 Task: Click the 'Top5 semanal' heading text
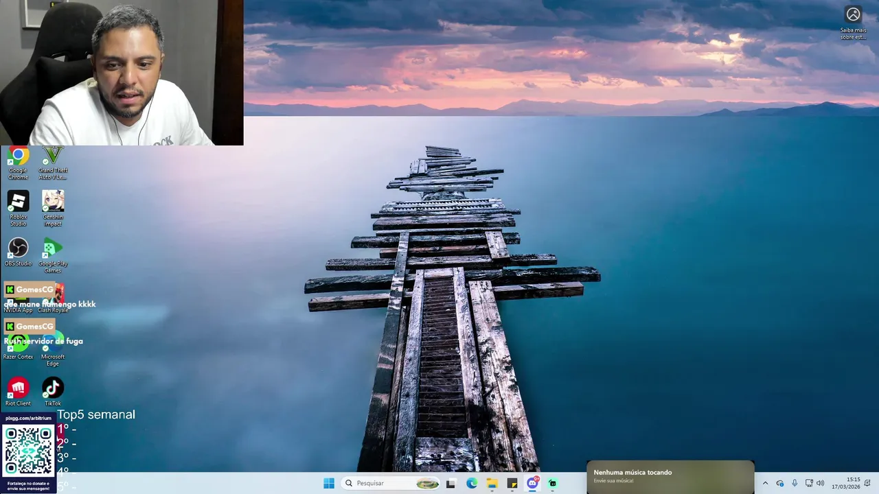pyautogui.click(x=96, y=414)
